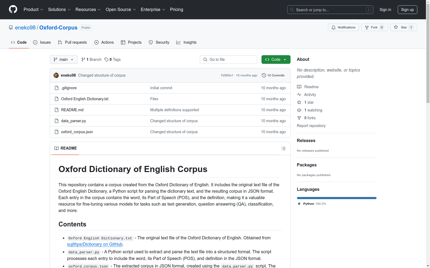Click the search magnifier in Go to file

(205, 59)
